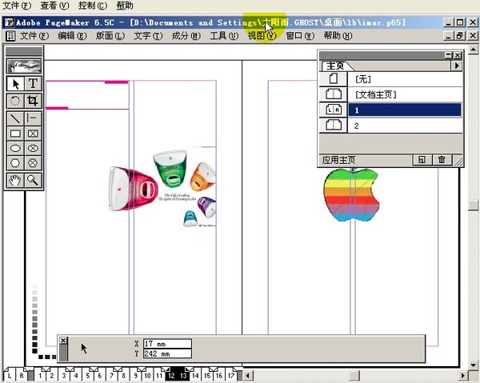
Task: Go to page 14 icon
Action: coord(195,375)
